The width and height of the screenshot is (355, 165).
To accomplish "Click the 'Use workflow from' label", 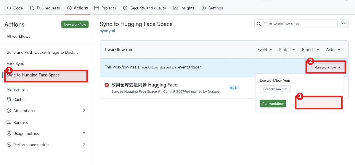I will point(275,81).
